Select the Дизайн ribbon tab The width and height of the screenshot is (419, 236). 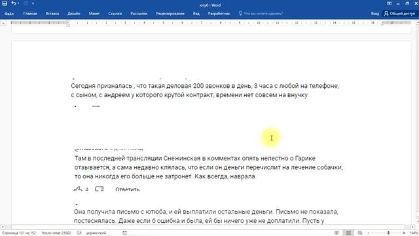pyautogui.click(x=74, y=13)
